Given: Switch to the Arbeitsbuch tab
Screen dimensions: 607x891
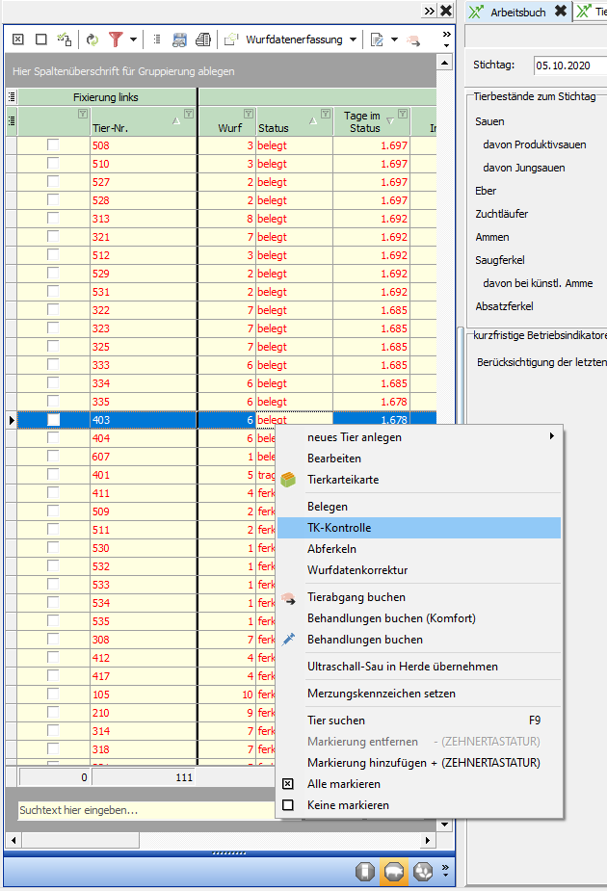Looking at the screenshot, I should (518, 12).
